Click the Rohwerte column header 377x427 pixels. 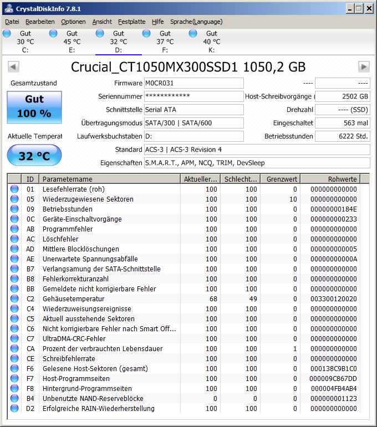point(330,179)
